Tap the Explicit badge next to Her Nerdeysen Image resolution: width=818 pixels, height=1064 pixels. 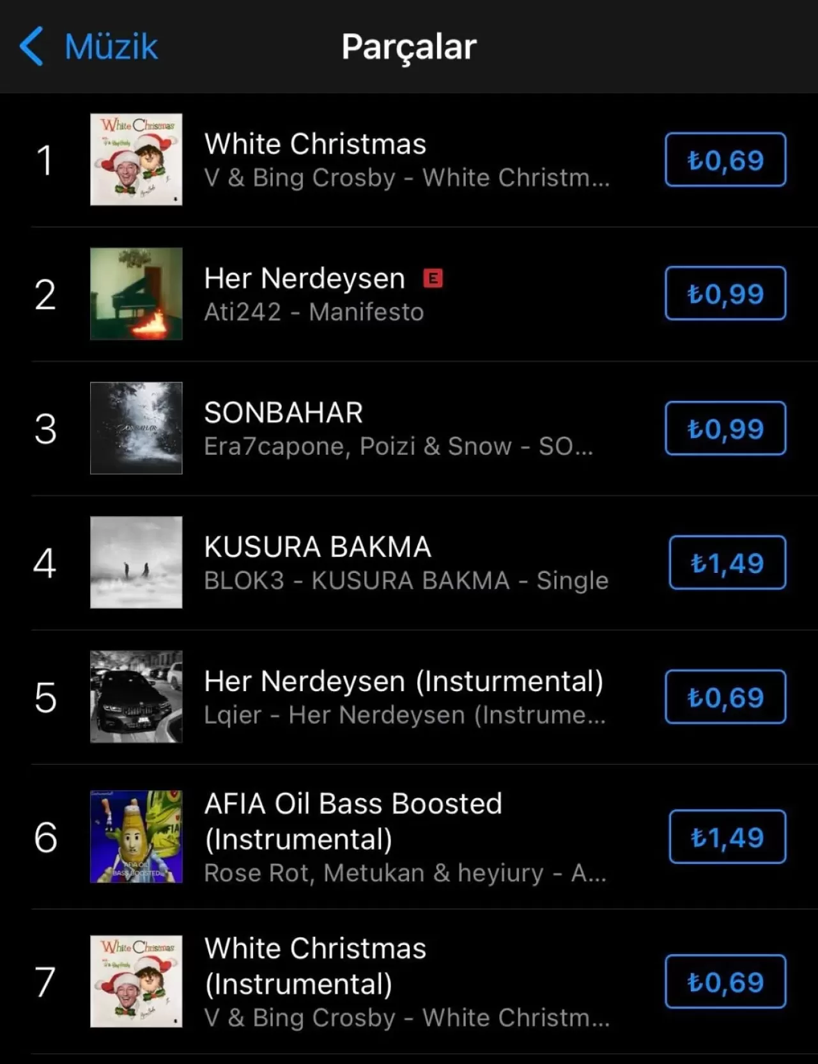tap(433, 278)
